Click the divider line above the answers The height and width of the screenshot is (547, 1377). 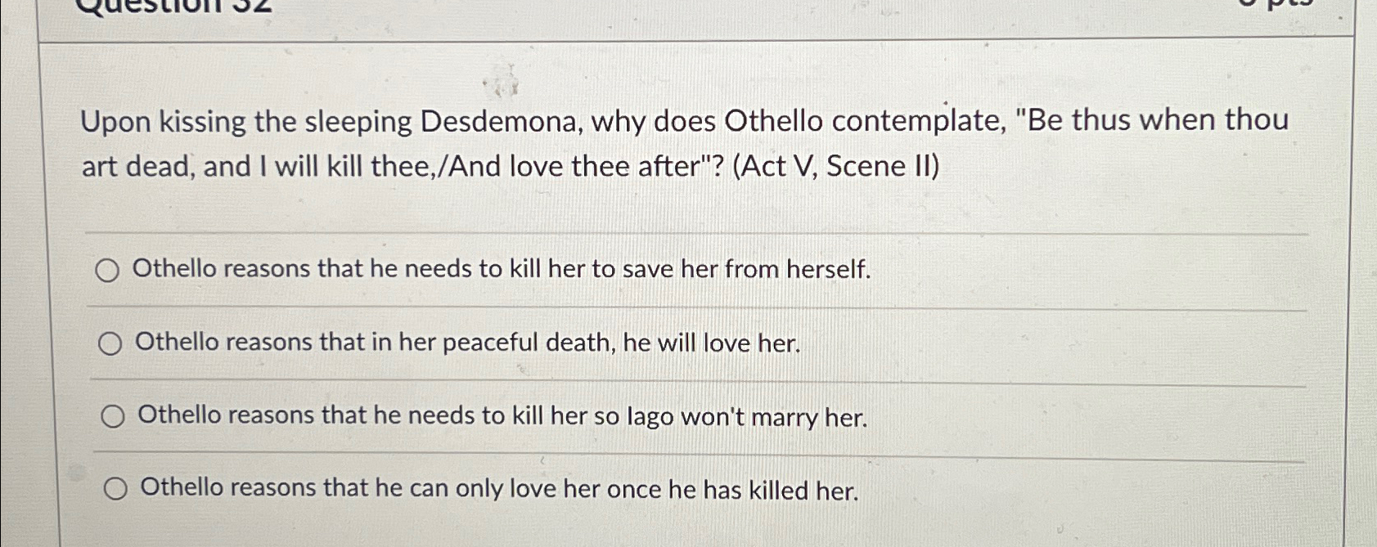(695, 231)
